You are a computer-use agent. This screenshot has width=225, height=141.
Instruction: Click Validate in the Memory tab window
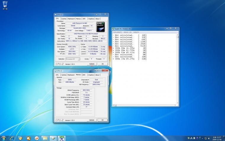coord(91,120)
